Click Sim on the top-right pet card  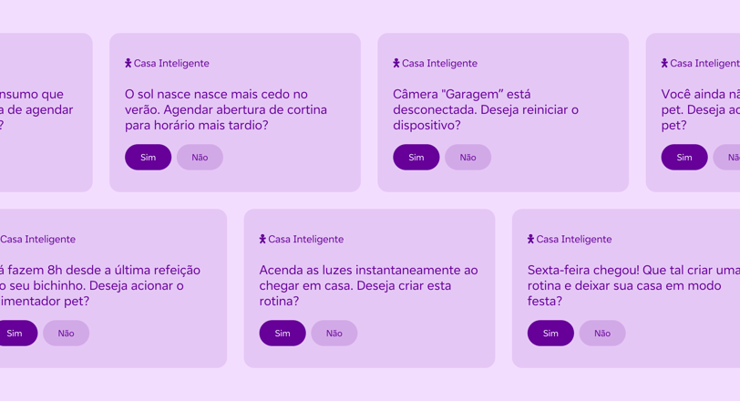684,157
